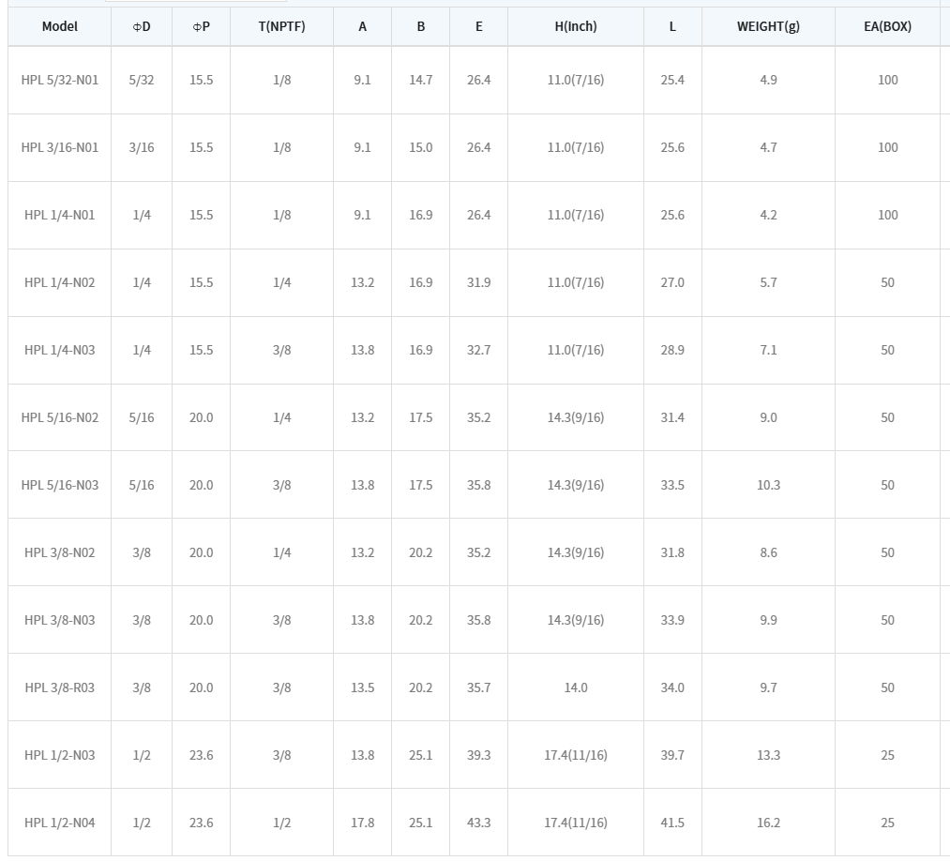Select the HPL 5/16-N03 model cell
The width and height of the screenshot is (950, 861).
[x=60, y=485]
